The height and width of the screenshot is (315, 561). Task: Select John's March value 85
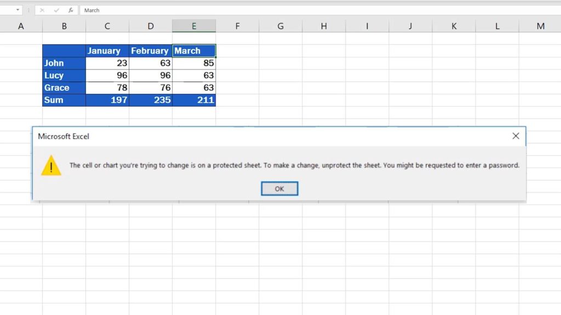tap(194, 63)
